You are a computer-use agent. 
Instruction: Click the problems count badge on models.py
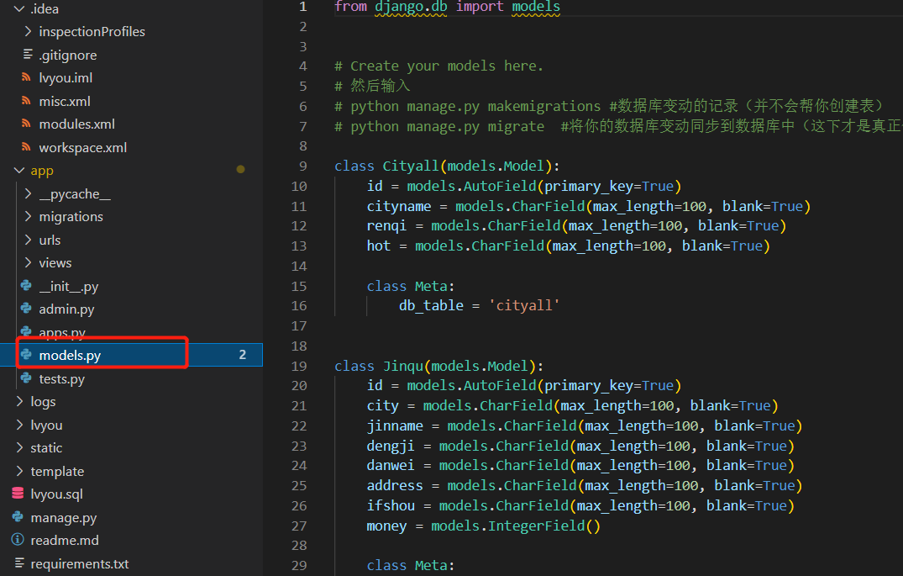point(243,355)
